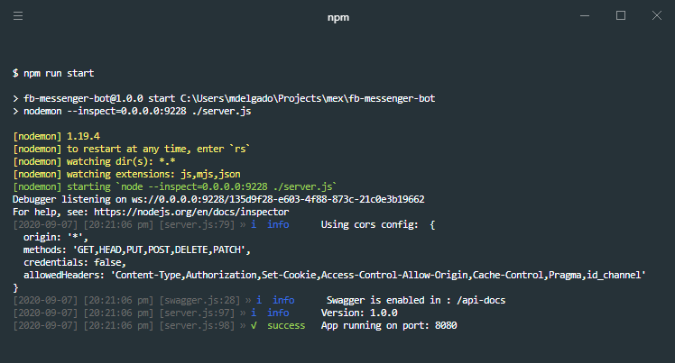Click the /api-docs Swagger path
675x363 pixels.
(x=481, y=300)
